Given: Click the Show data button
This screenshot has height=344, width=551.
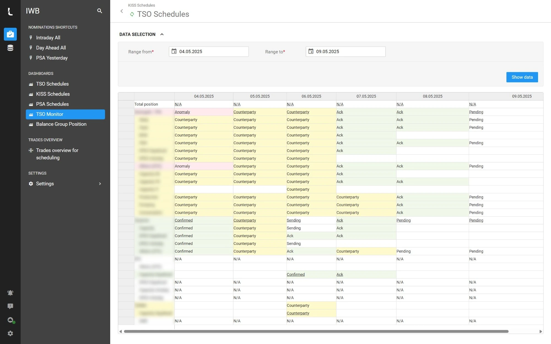Looking at the screenshot, I should [x=522, y=77].
